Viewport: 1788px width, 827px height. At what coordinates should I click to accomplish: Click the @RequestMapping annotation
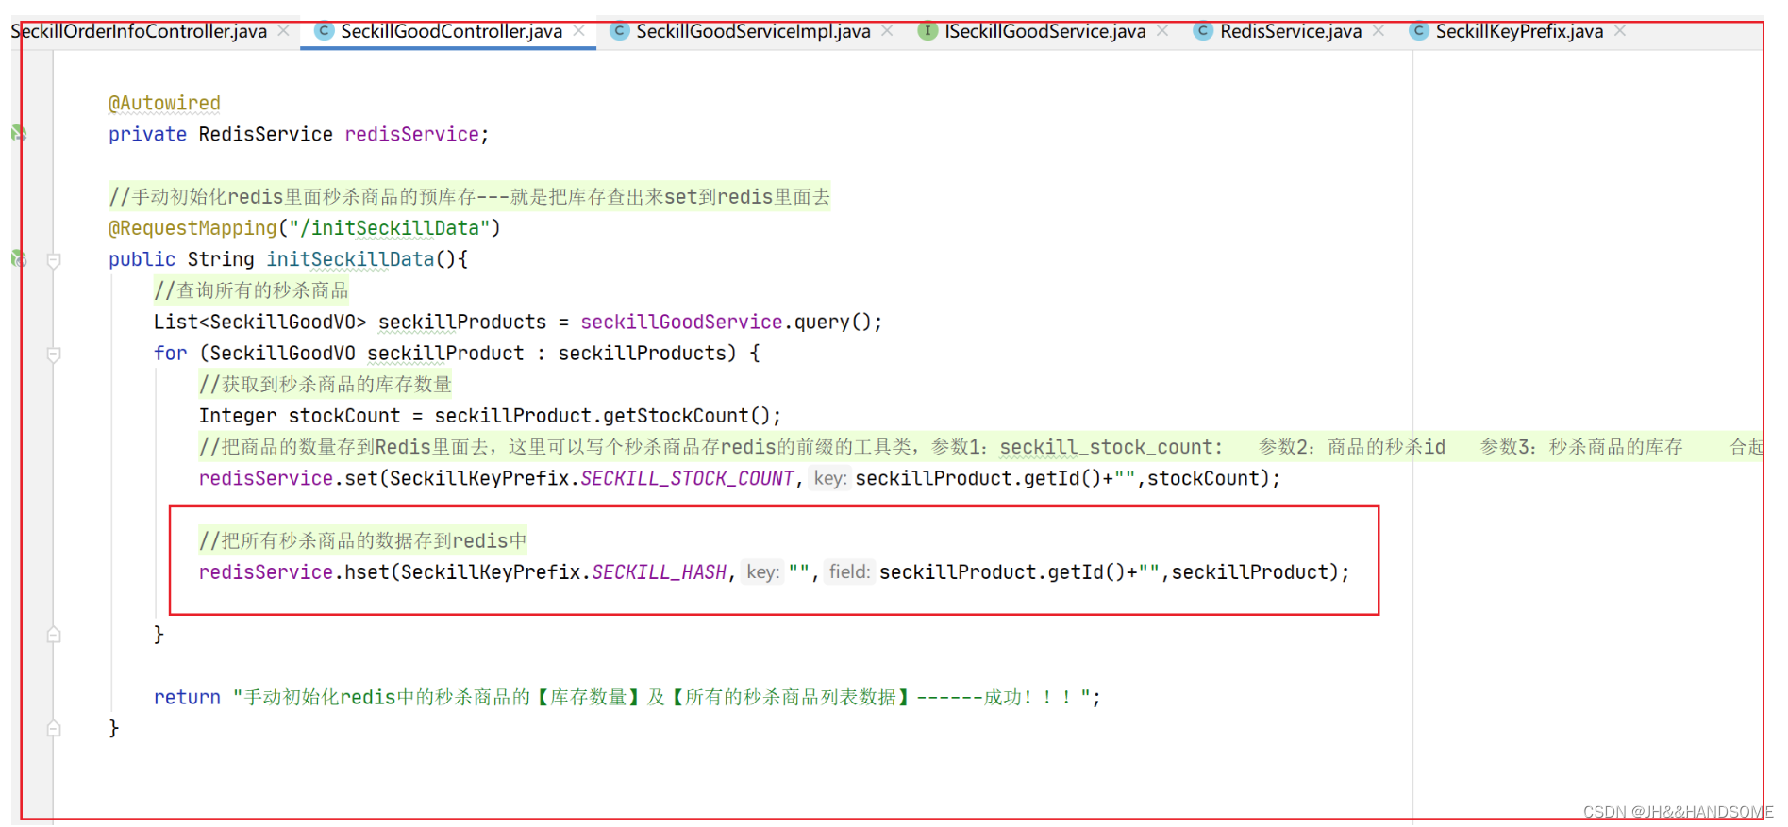pos(192,228)
